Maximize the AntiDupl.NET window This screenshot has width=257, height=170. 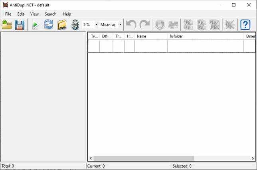(x=233, y=5)
